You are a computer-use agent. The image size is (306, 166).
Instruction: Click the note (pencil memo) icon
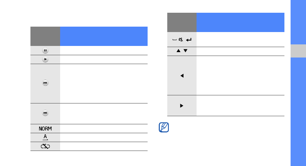pyautogui.click(x=163, y=128)
